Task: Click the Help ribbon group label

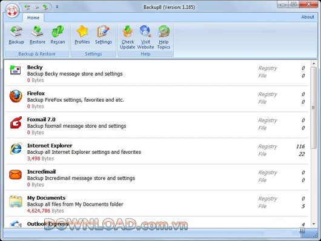Action: 145,54
